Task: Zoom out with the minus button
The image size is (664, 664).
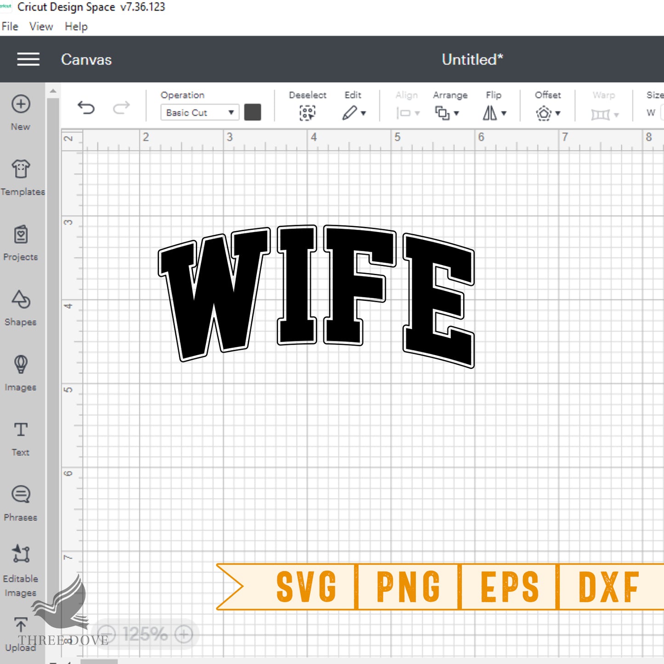Action: (107, 635)
